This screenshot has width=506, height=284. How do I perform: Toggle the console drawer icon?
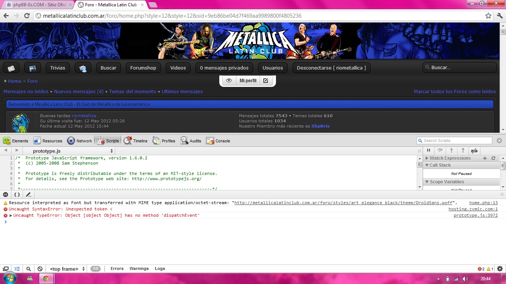point(17,269)
